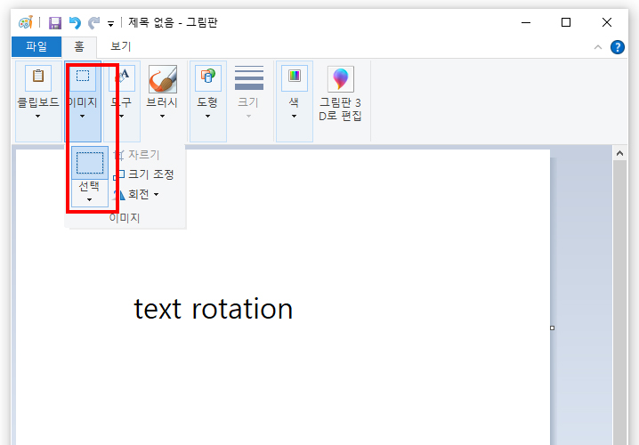
Task: Click the Paint app icon in title bar
Action: click(25, 22)
